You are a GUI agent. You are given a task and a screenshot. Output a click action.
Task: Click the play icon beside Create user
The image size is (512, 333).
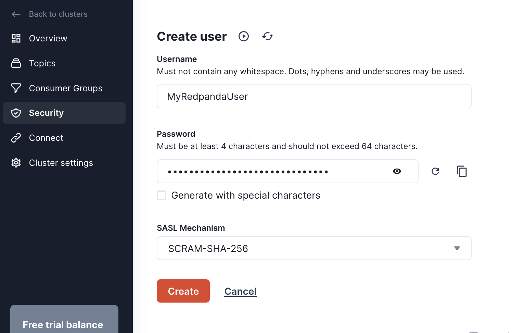244,36
